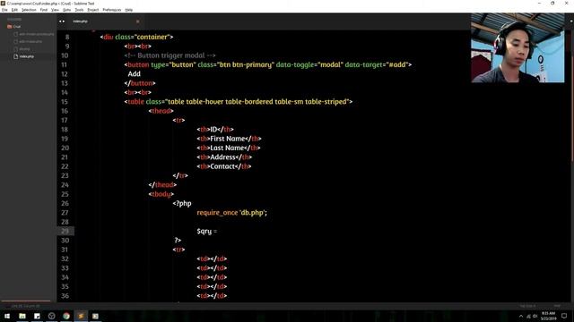Click the Sublime Text taskbar icon

81,316
